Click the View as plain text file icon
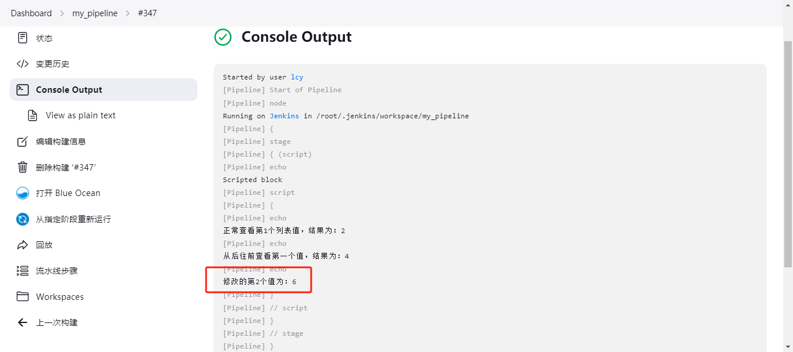The width and height of the screenshot is (793, 352). pos(33,115)
